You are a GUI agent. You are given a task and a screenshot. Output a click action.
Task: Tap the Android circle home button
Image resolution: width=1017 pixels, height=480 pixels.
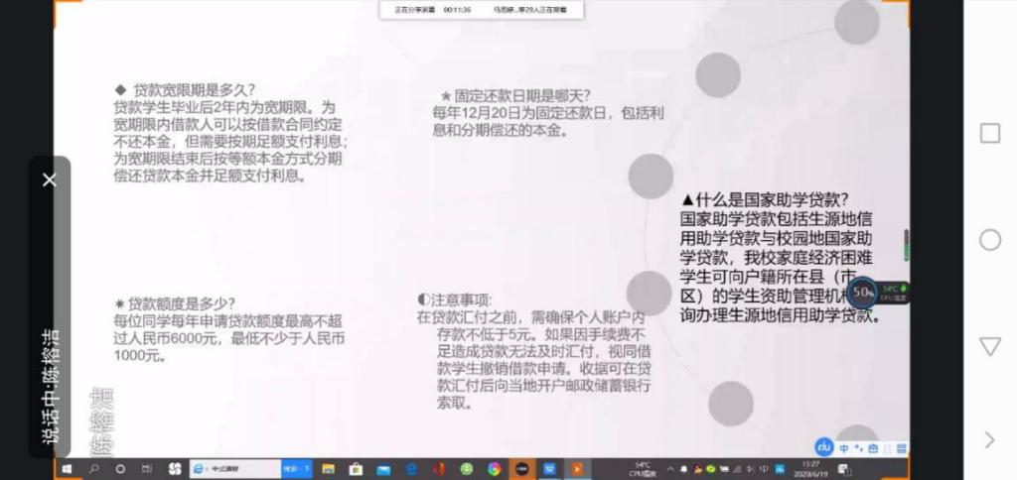coord(990,239)
